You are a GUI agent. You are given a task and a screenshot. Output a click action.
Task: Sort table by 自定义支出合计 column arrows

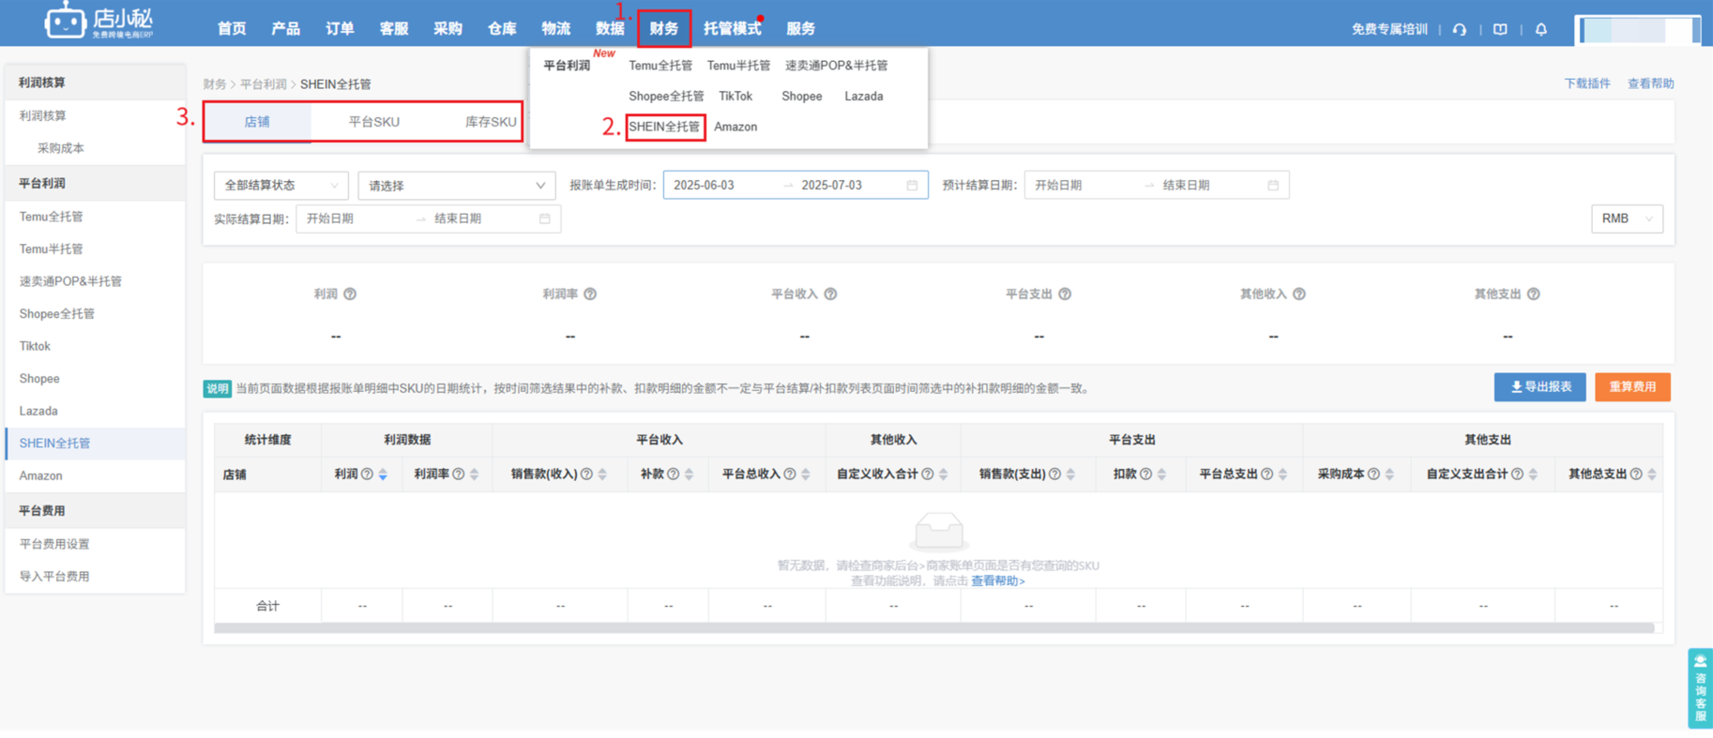click(1533, 474)
